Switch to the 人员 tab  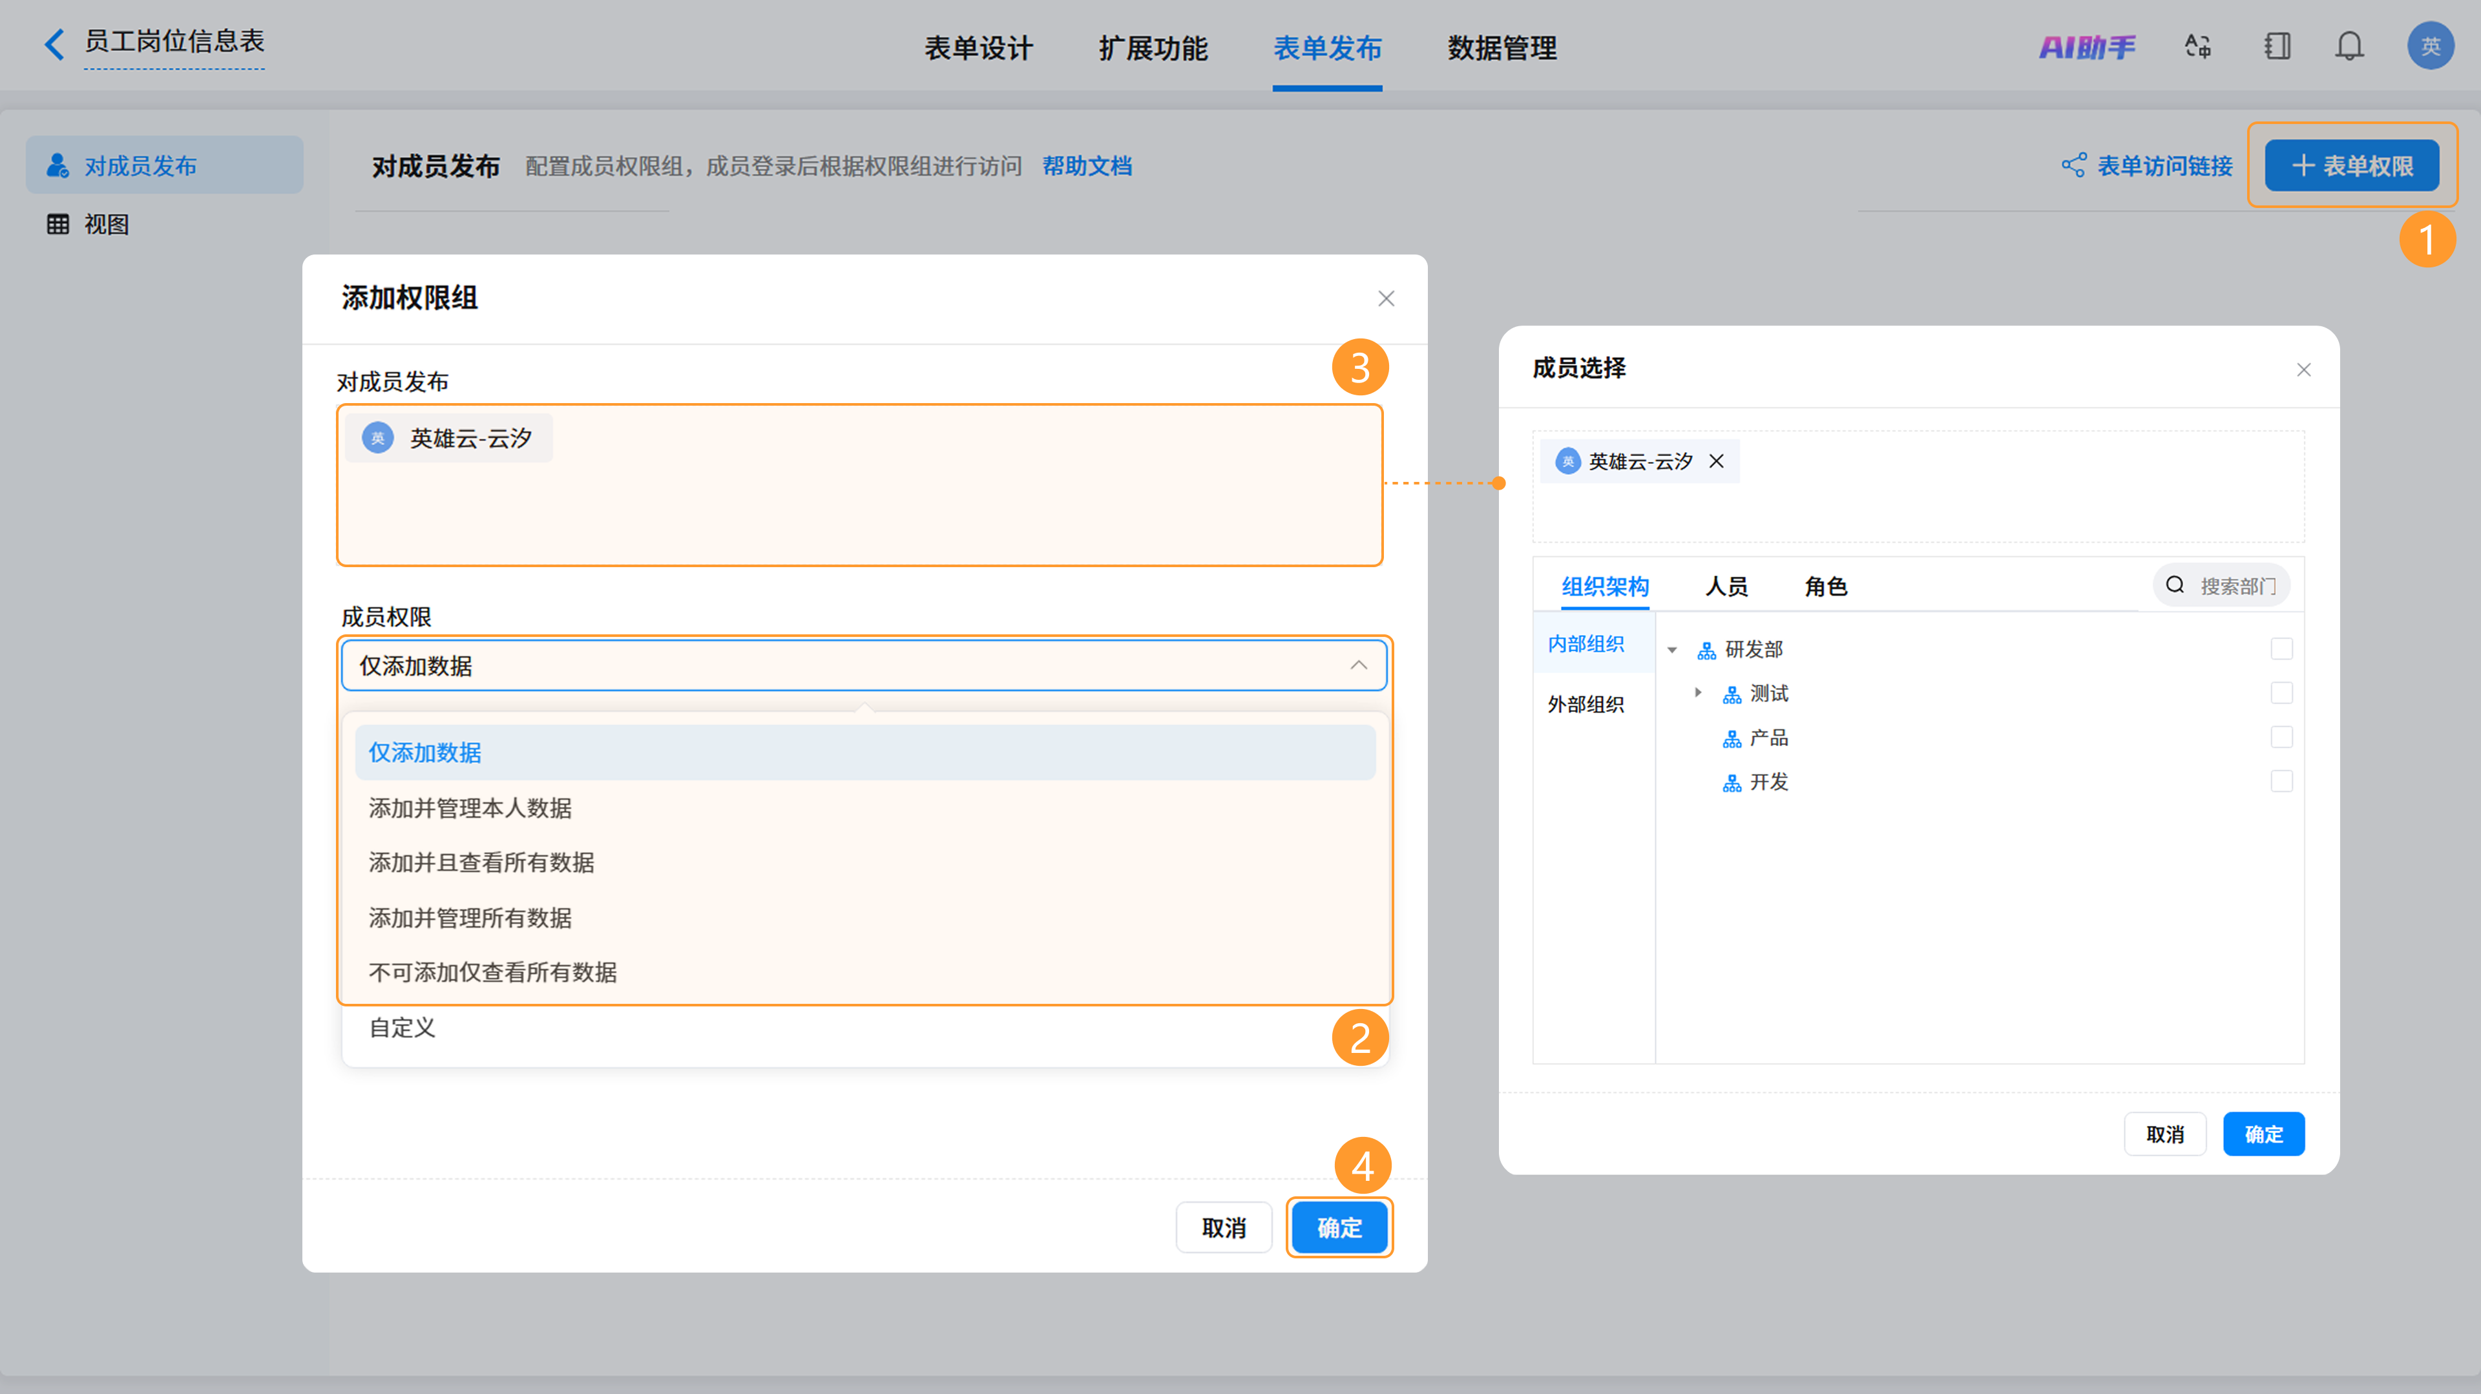pyautogui.click(x=1726, y=587)
